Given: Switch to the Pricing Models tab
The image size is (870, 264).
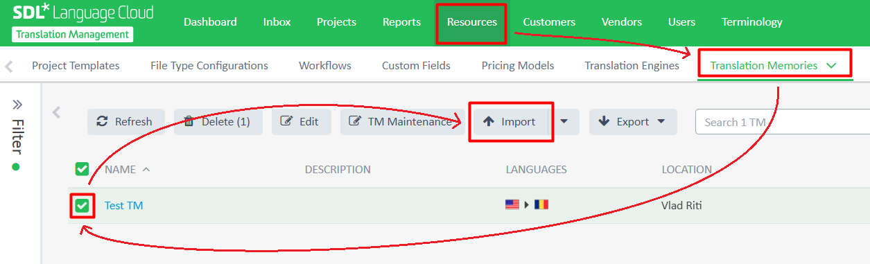Looking at the screenshot, I should [518, 66].
